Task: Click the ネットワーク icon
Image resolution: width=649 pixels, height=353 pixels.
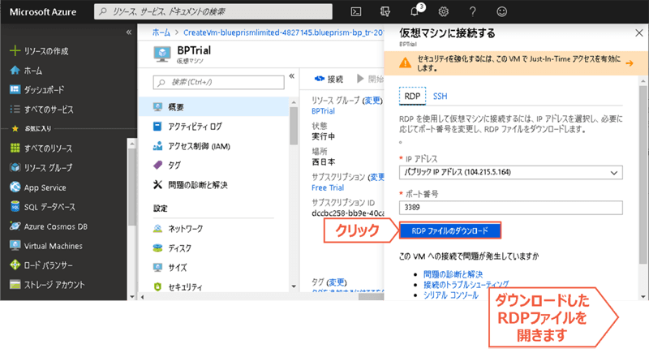Action: [x=157, y=229]
